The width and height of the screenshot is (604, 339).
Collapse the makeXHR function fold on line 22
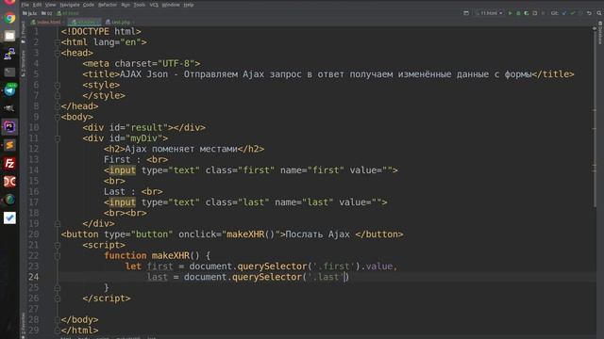coord(58,256)
